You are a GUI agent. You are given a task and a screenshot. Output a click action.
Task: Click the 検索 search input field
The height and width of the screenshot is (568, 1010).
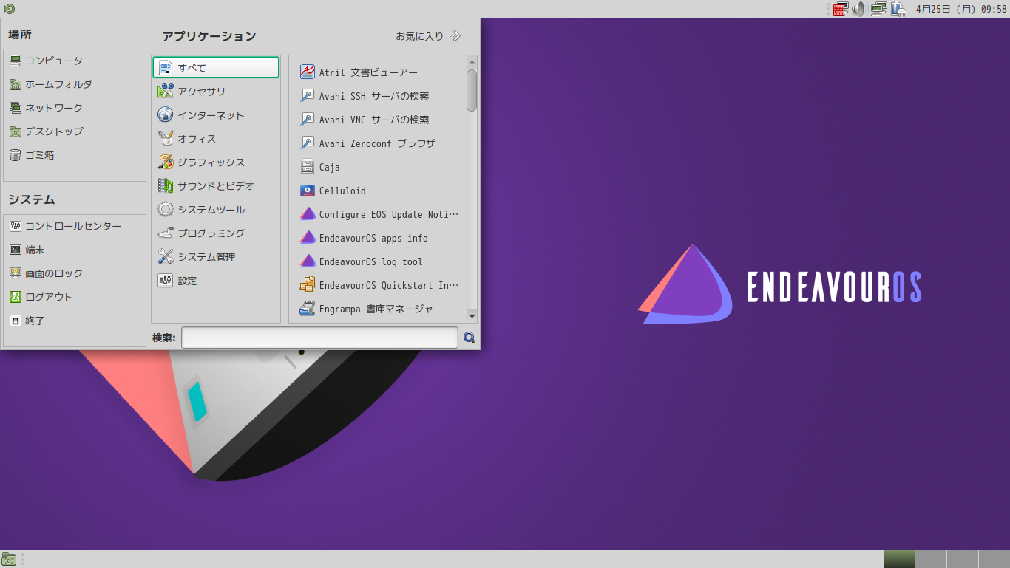[x=319, y=338]
